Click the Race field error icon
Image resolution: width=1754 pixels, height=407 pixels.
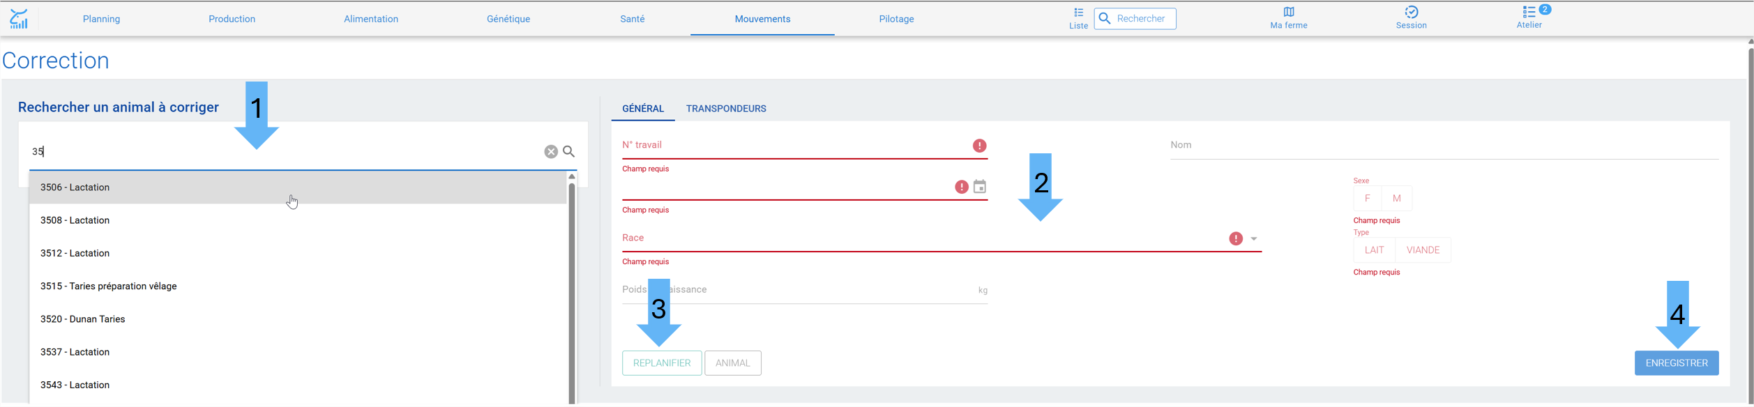pos(1236,239)
